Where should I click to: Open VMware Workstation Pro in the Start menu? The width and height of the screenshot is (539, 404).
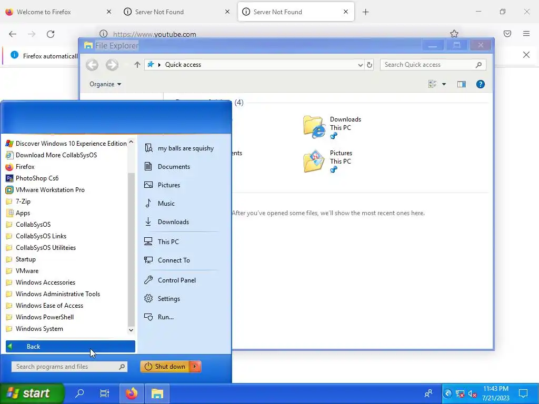45,189
